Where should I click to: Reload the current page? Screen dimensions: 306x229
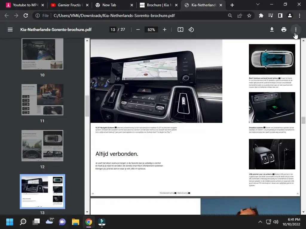(x=26, y=16)
